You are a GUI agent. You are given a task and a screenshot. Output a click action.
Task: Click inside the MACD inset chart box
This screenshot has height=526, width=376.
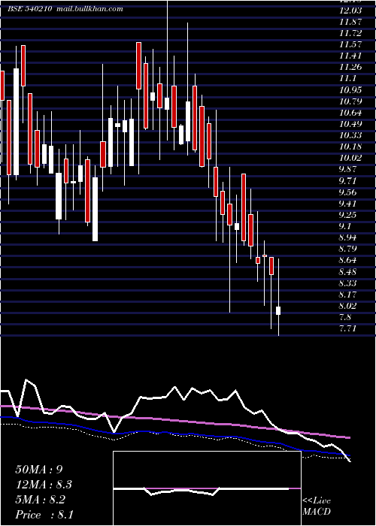click(x=207, y=488)
